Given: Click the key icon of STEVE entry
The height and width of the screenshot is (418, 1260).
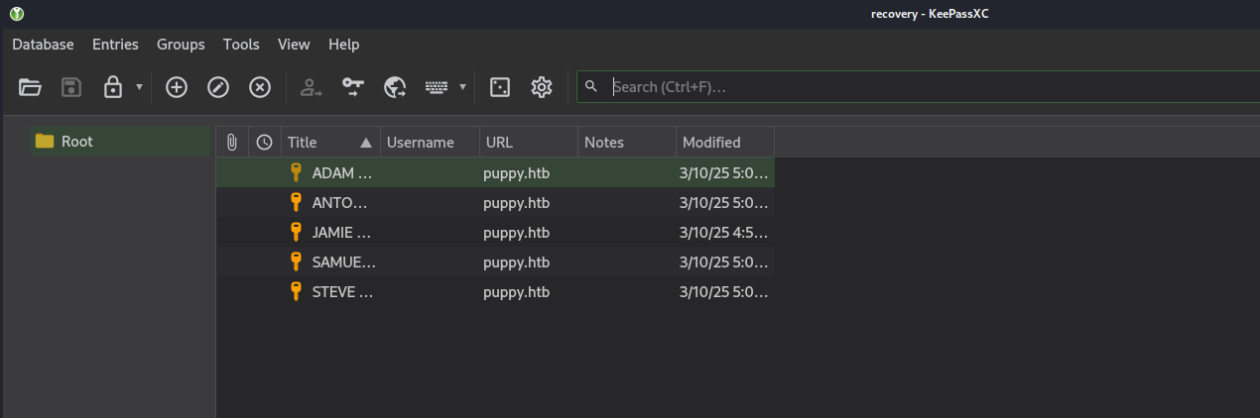Looking at the screenshot, I should [295, 291].
